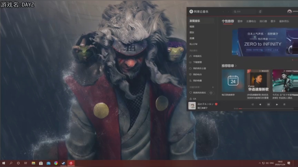The image size is (298, 167).
Task: Open the Windows Start menu
Action: point(4,163)
